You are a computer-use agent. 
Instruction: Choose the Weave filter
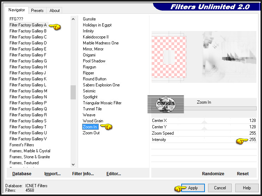point(89,115)
